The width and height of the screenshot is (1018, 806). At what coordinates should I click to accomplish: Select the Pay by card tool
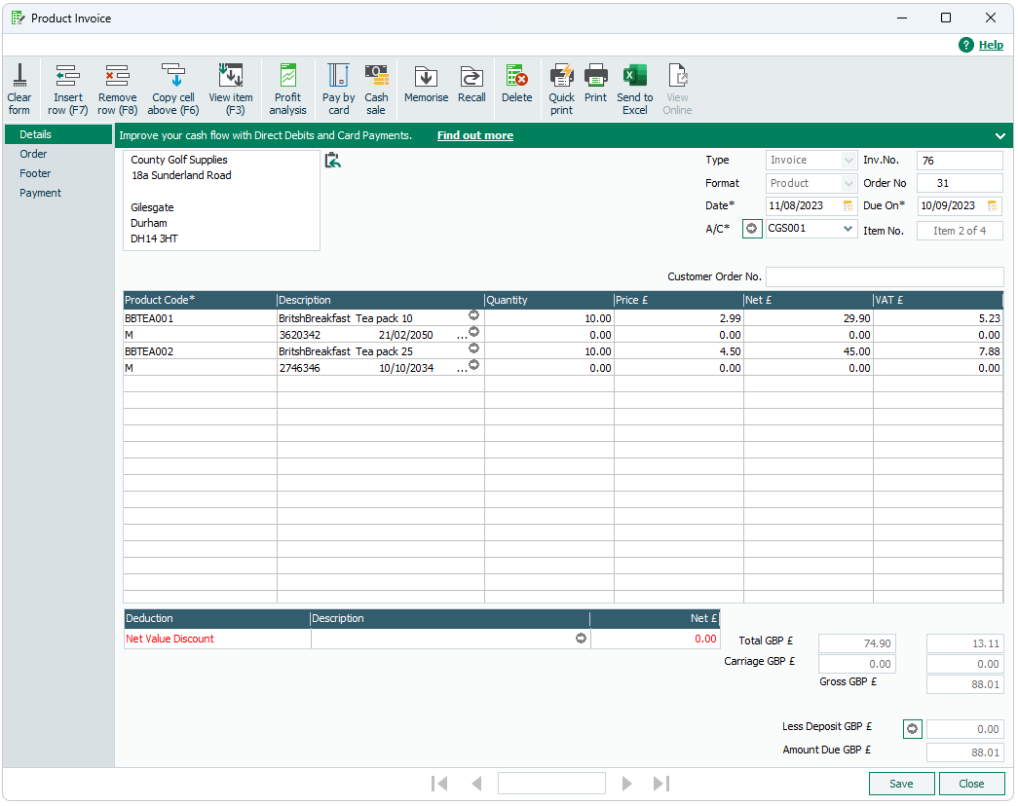pyautogui.click(x=338, y=88)
